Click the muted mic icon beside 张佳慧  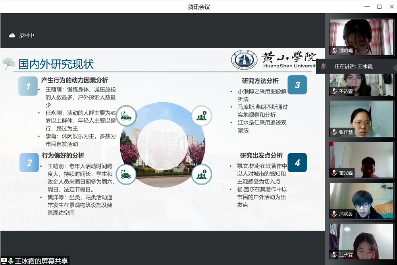[x=334, y=132]
